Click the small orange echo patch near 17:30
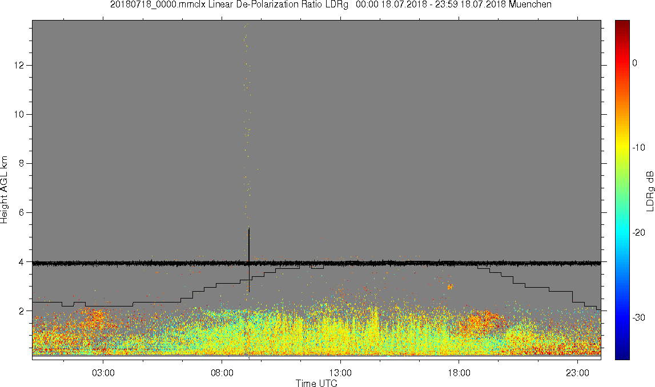Viewport: 655px width, 387px height. point(450,287)
